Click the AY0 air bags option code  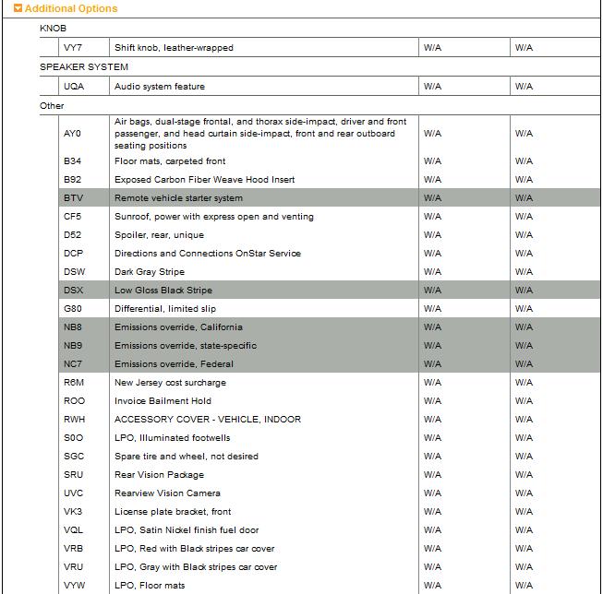tap(73, 134)
